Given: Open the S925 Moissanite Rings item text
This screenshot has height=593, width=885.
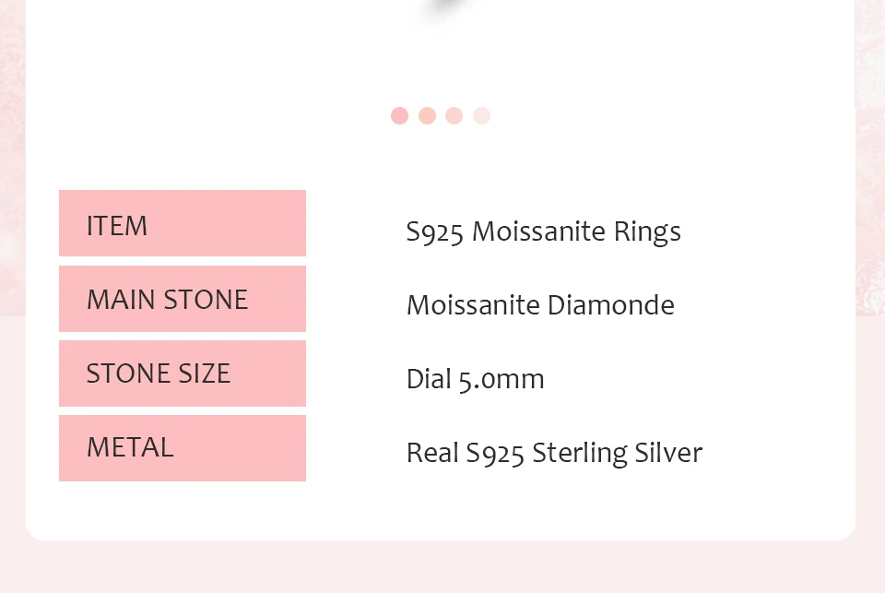Looking at the screenshot, I should [543, 231].
